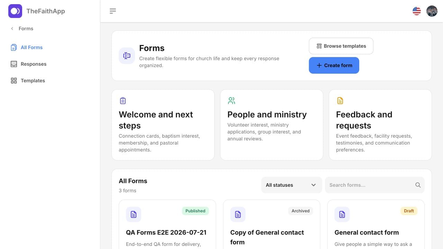This screenshot has width=443, height=249.
Task: Click the clipboard icon in Welcome card
Action: 123,101
